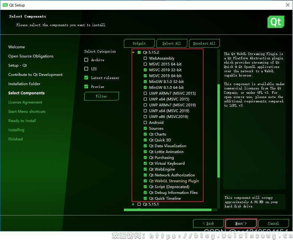Select the License Agreement step
This screenshot has width=293, height=240.
25,102
